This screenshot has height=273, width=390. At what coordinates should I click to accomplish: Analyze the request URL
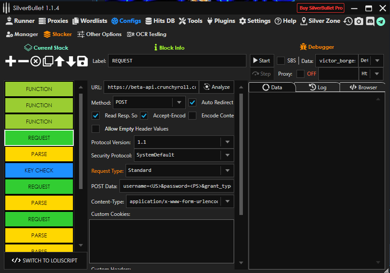(217, 87)
